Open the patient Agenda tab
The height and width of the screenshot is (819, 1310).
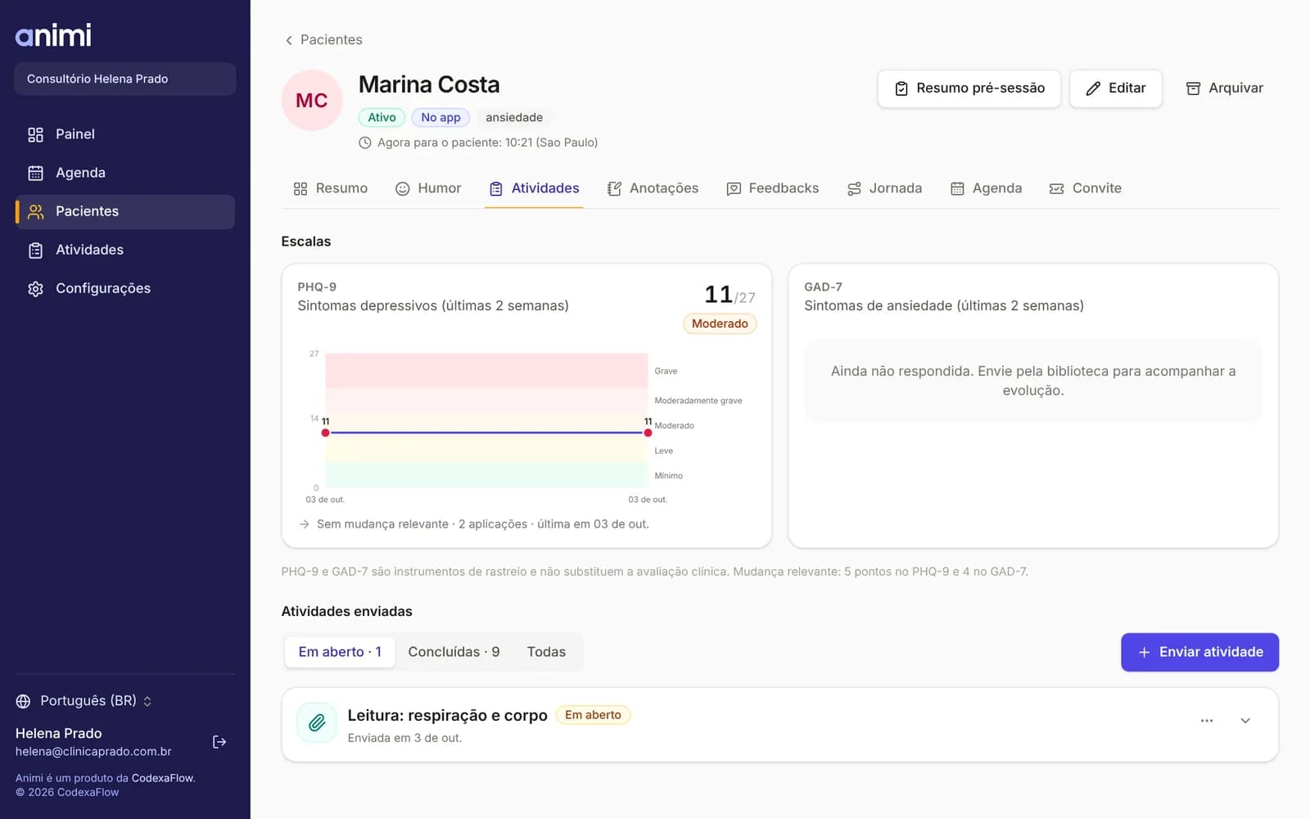(x=986, y=188)
